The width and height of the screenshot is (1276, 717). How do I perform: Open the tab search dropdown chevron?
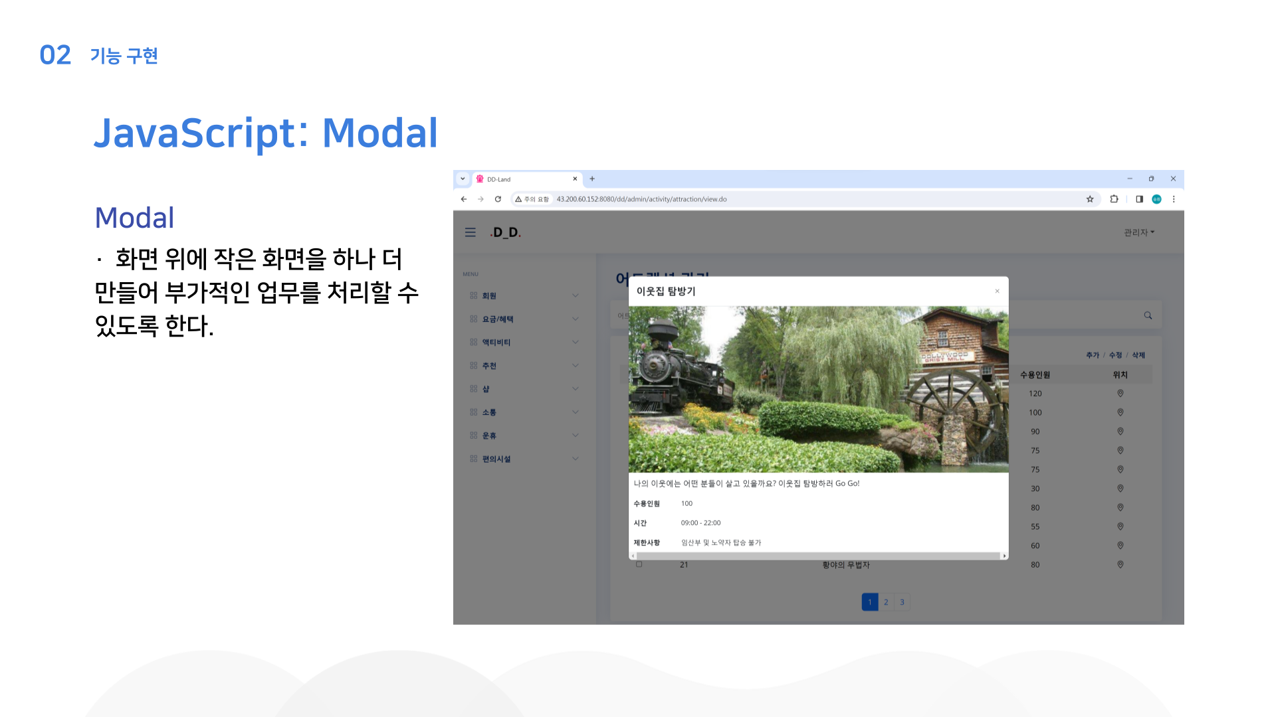coord(463,179)
